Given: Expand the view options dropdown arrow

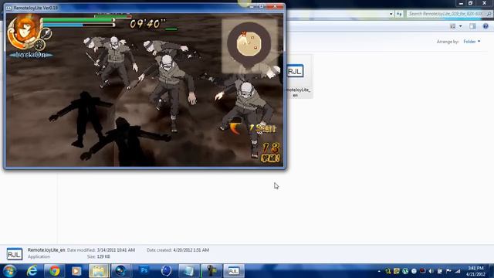Looking at the screenshot, I should (461, 26).
